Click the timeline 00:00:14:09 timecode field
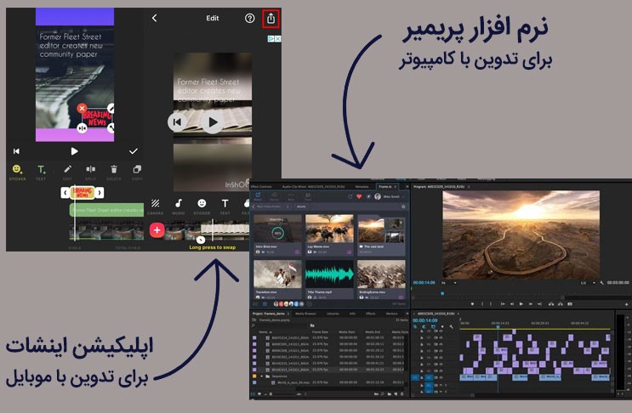Image resolution: width=632 pixels, height=413 pixels. (424, 320)
